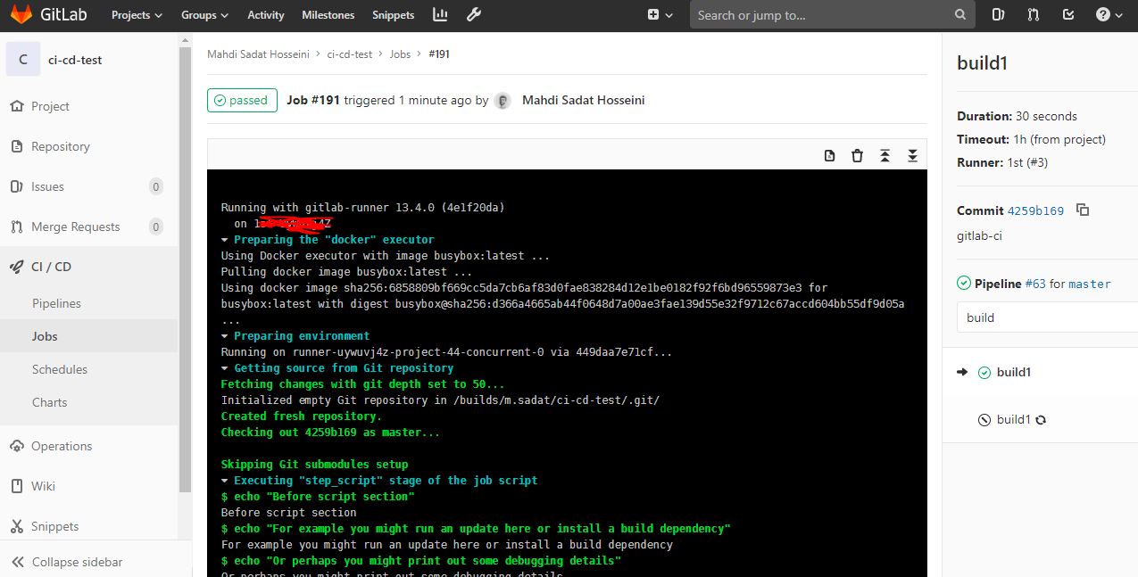Click the #191 breadcrumb
This screenshot has width=1138, height=577.
coord(439,54)
